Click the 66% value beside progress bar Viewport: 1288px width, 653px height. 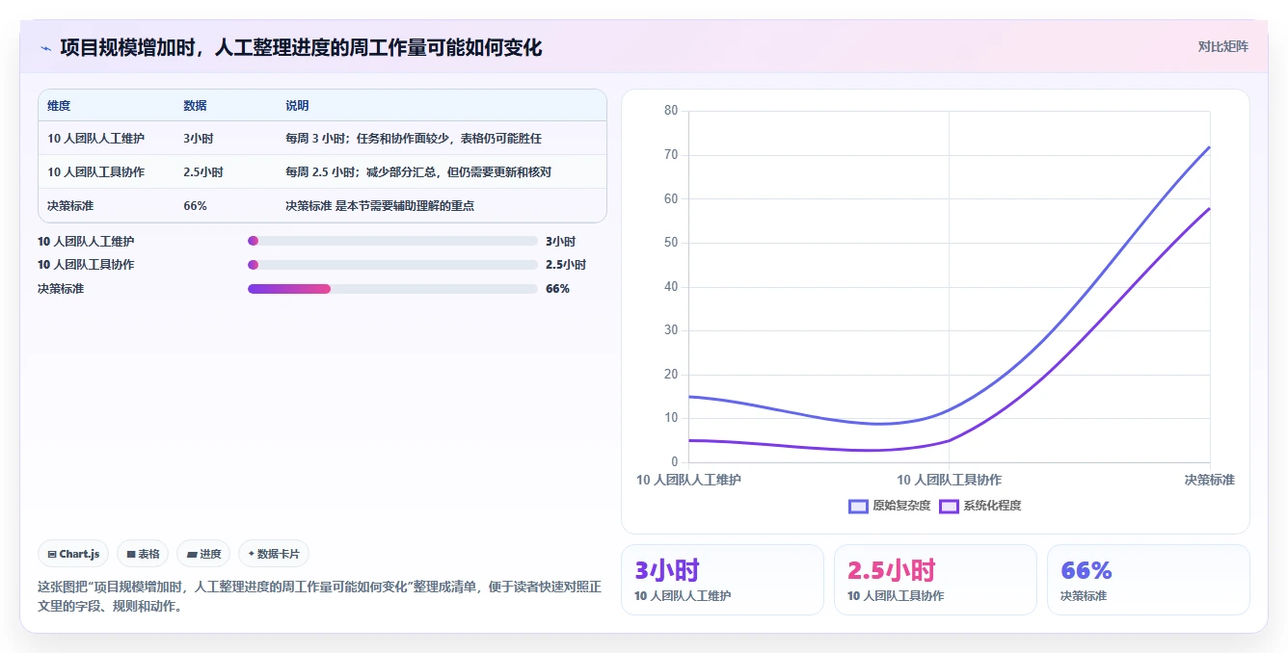557,289
